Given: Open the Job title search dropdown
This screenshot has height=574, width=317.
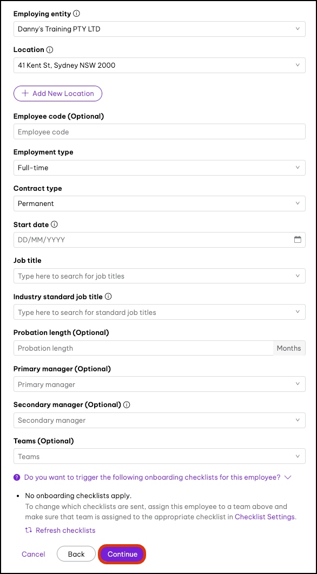Looking at the screenshot, I should tap(159, 276).
